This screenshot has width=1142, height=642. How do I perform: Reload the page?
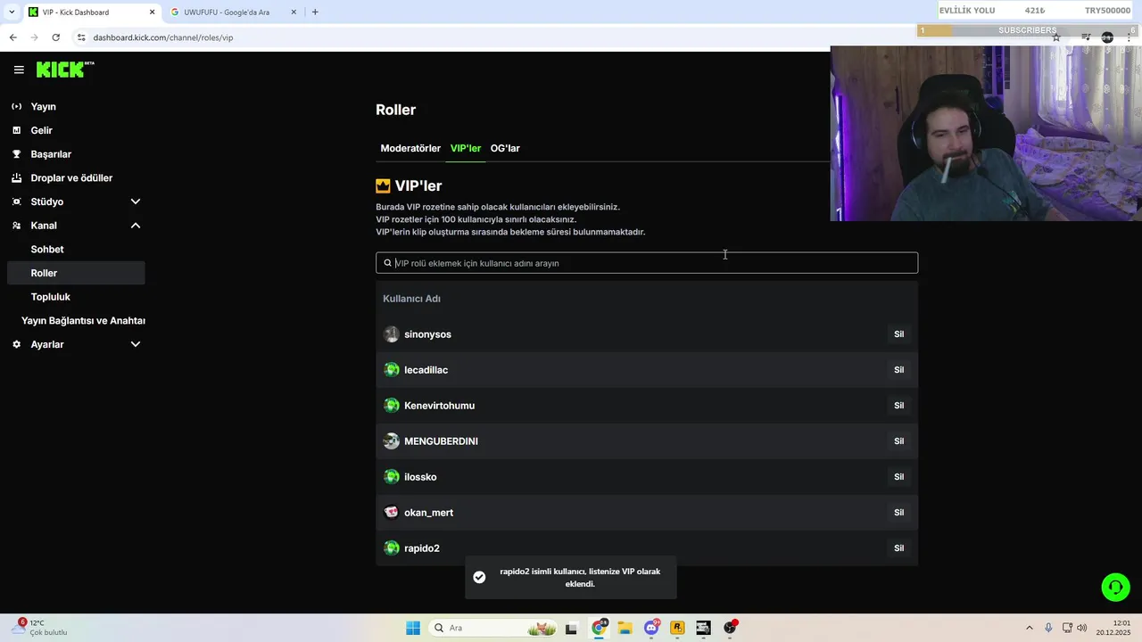(55, 37)
